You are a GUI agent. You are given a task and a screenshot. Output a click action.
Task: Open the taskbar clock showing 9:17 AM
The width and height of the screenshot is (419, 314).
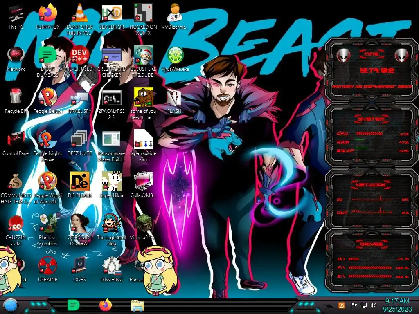tap(397, 305)
